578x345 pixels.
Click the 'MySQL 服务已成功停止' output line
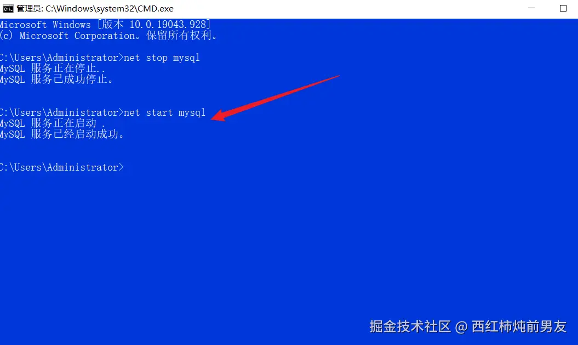pyautogui.click(x=56, y=80)
